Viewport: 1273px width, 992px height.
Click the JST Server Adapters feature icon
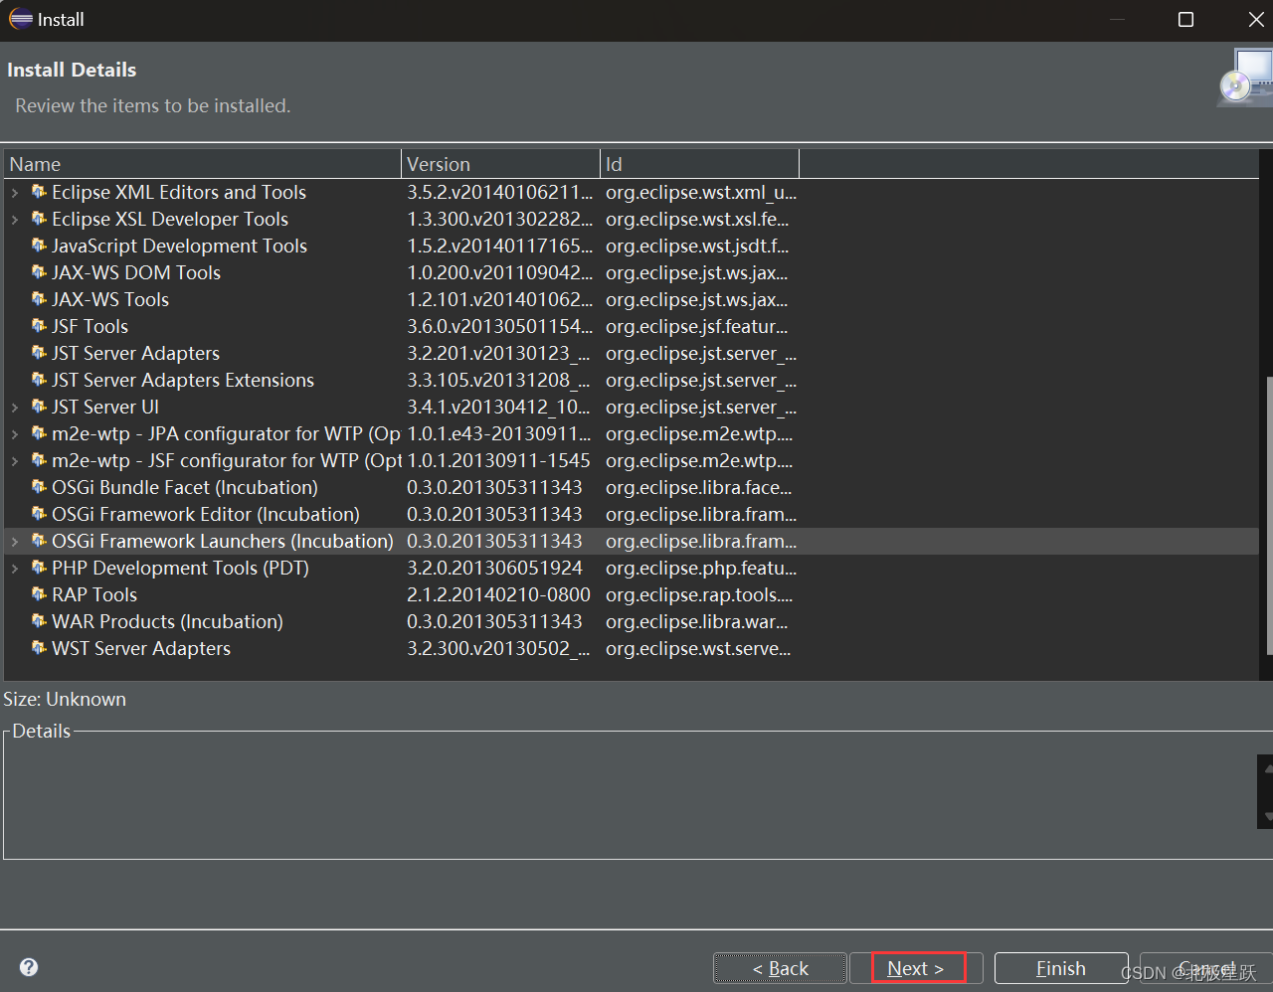tap(39, 352)
